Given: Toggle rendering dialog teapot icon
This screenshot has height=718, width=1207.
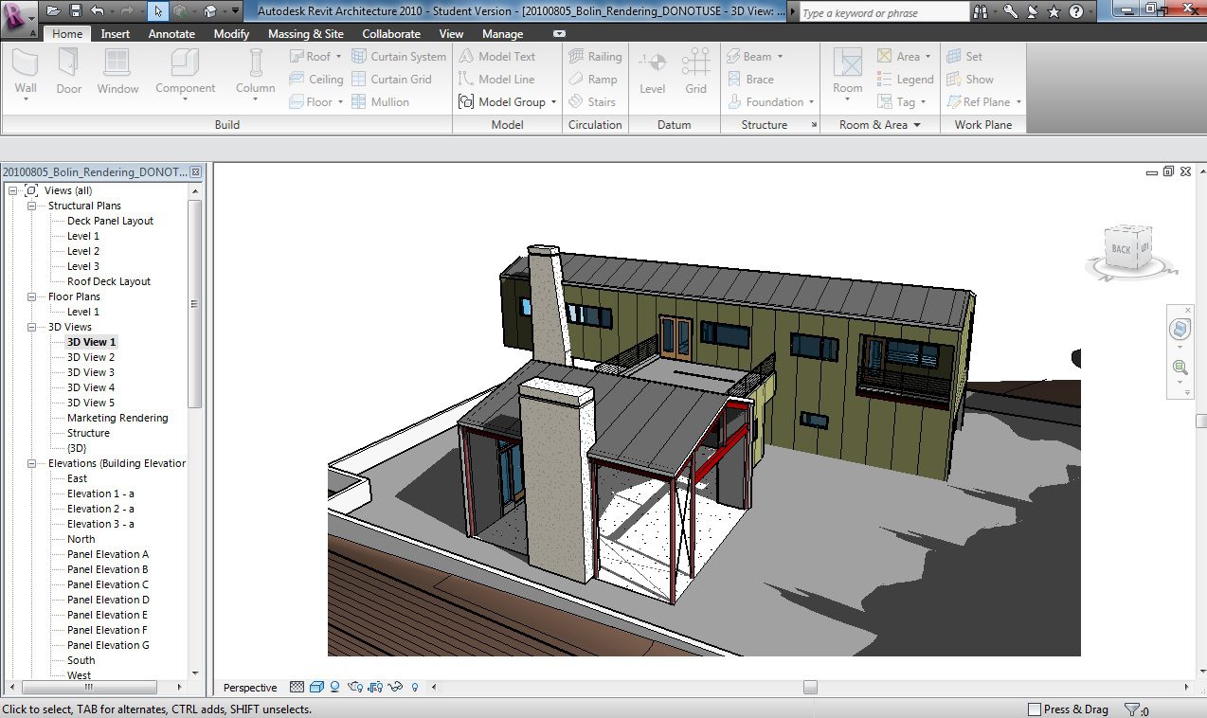Looking at the screenshot, I should point(356,688).
